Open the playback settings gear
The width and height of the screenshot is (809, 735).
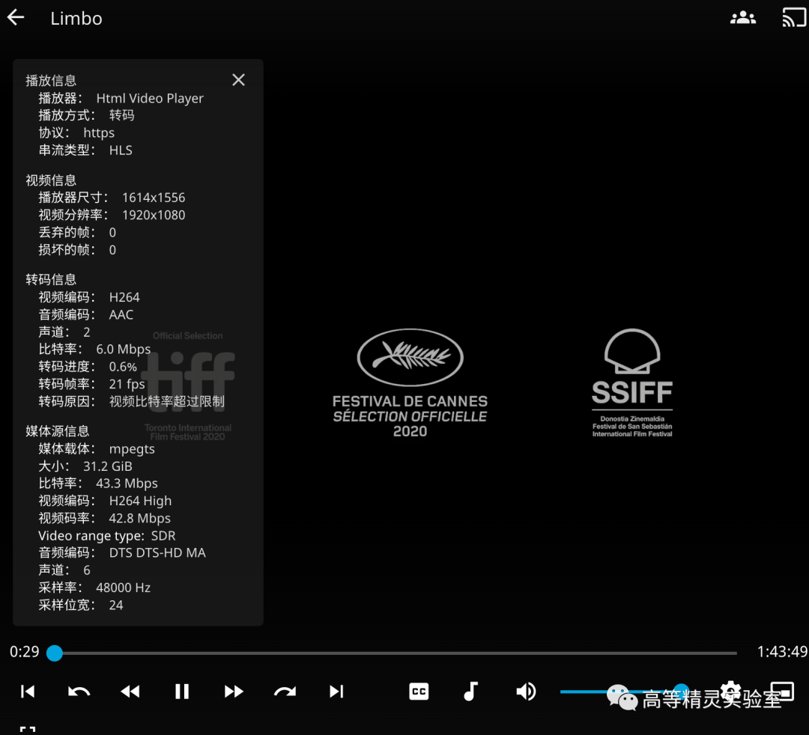click(730, 691)
